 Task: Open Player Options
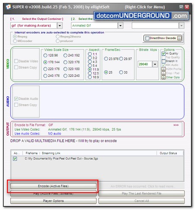click(x=53, y=201)
